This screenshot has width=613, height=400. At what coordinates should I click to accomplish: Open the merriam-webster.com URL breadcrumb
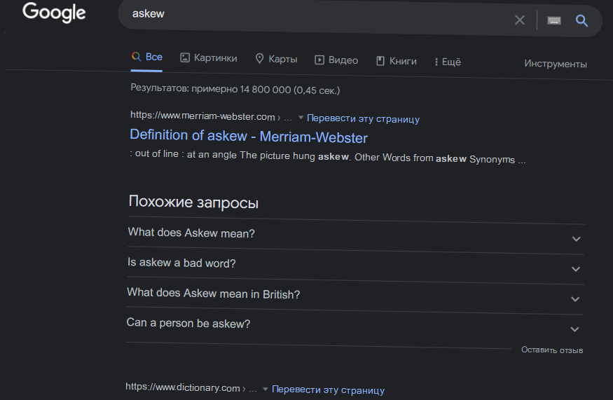pyautogui.click(x=211, y=116)
